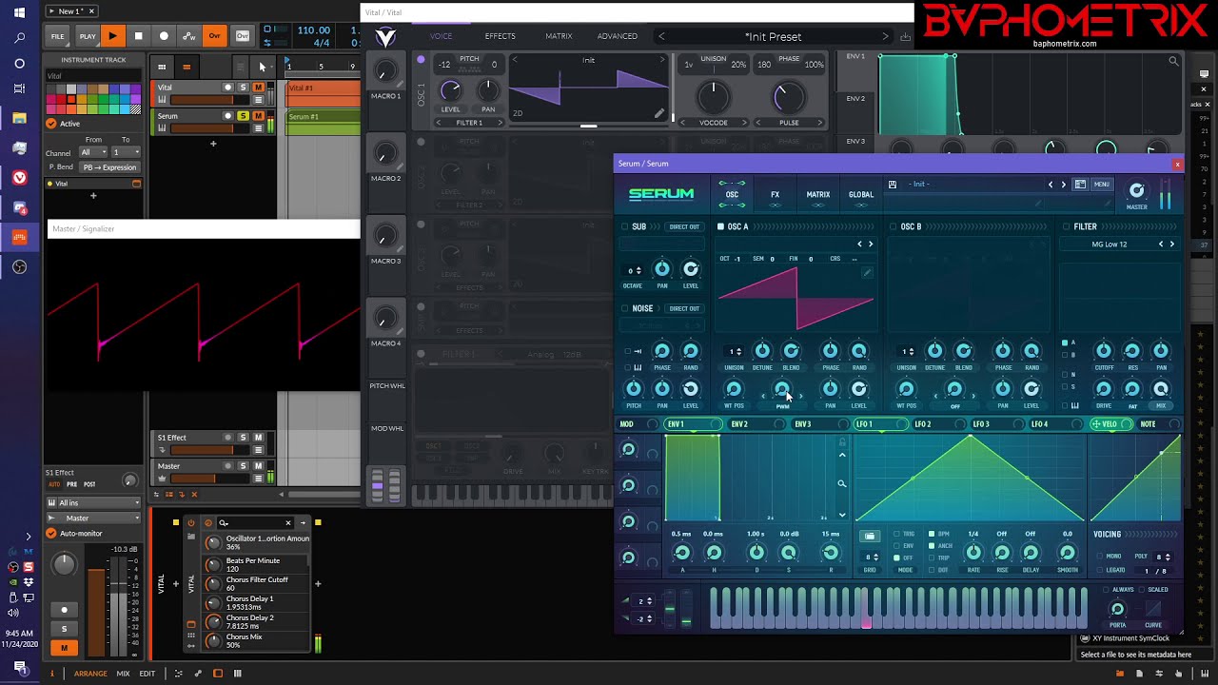
Task: Open Serum's GLOBAL tab
Action: pos(861,195)
